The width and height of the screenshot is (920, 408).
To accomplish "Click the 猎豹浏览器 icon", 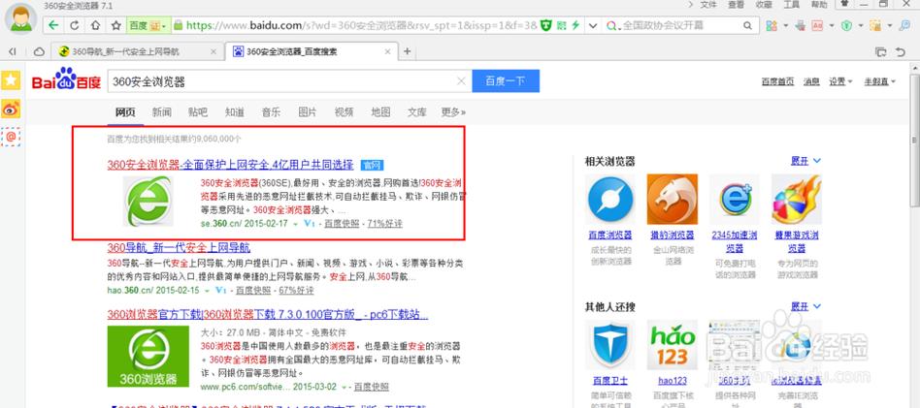I will pos(672,200).
